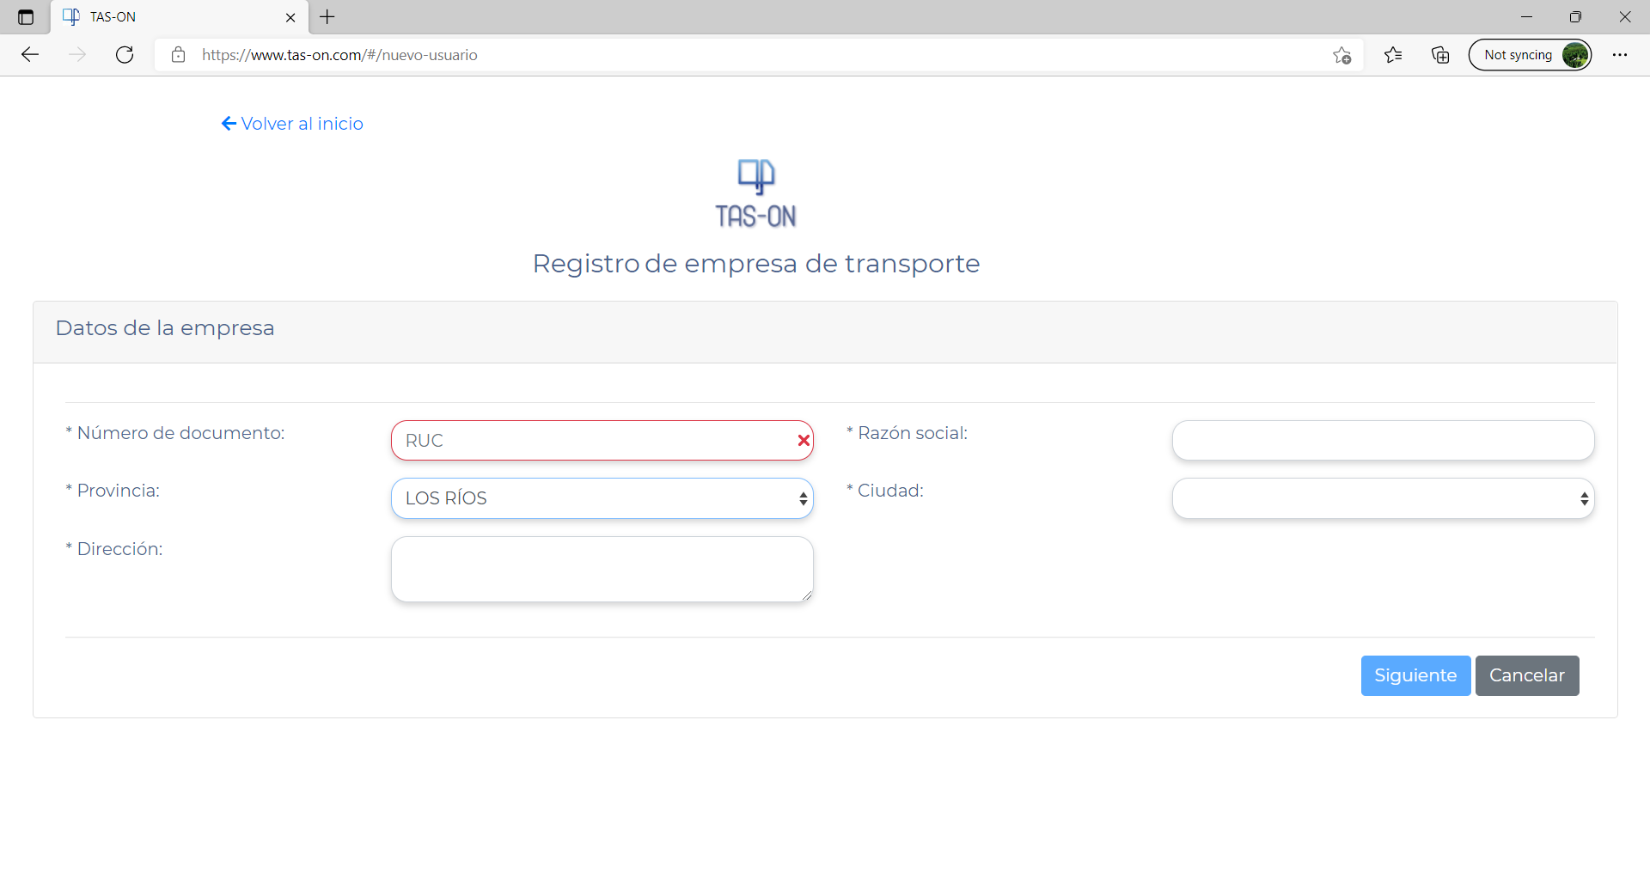Viewport: 1650px width, 885px height.
Task: Open browser Settings and more menu
Action: click(x=1619, y=55)
